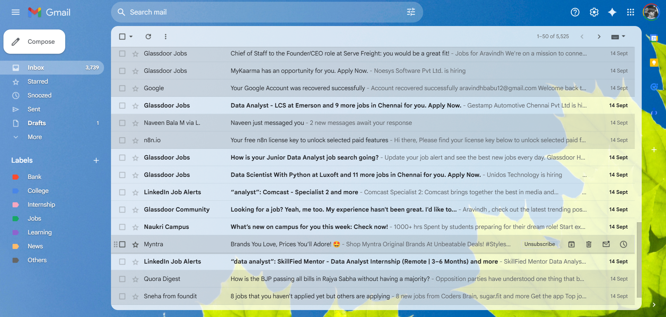Expand More in the left sidebar
666x317 pixels.
coord(35,137)
